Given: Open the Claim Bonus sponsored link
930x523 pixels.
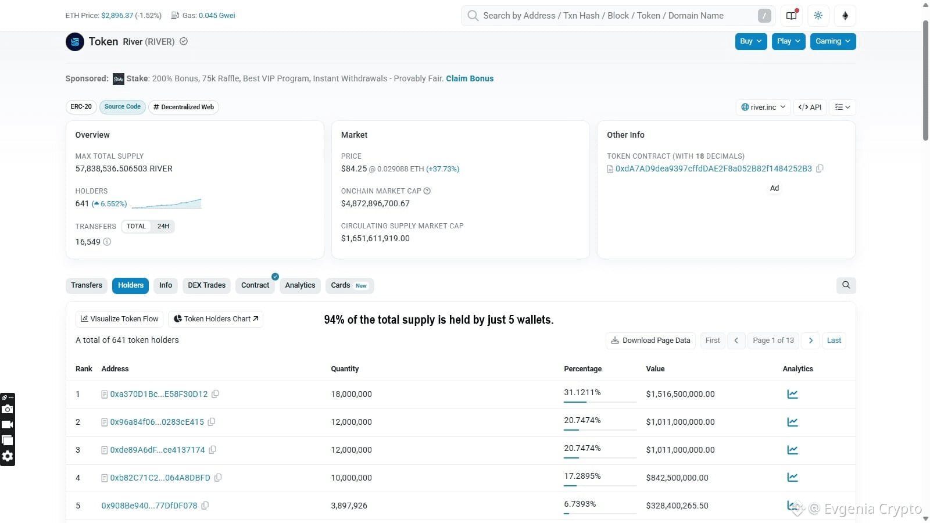Looking at the screenshot, I should click(470, 78).
